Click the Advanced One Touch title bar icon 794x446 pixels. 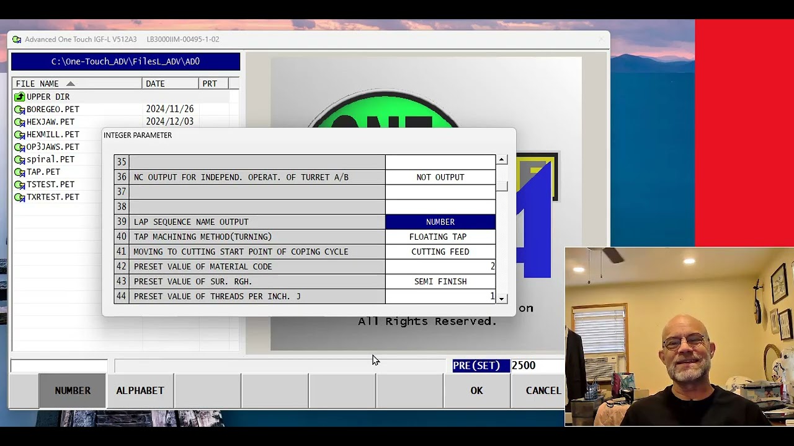pos(17,39)
